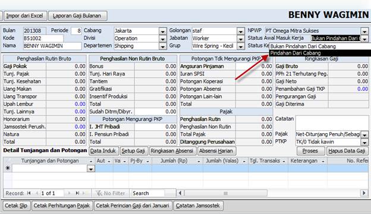371x214 pixels.
Task: Click the Iuran SPSI value field
Action: point(254,74)
